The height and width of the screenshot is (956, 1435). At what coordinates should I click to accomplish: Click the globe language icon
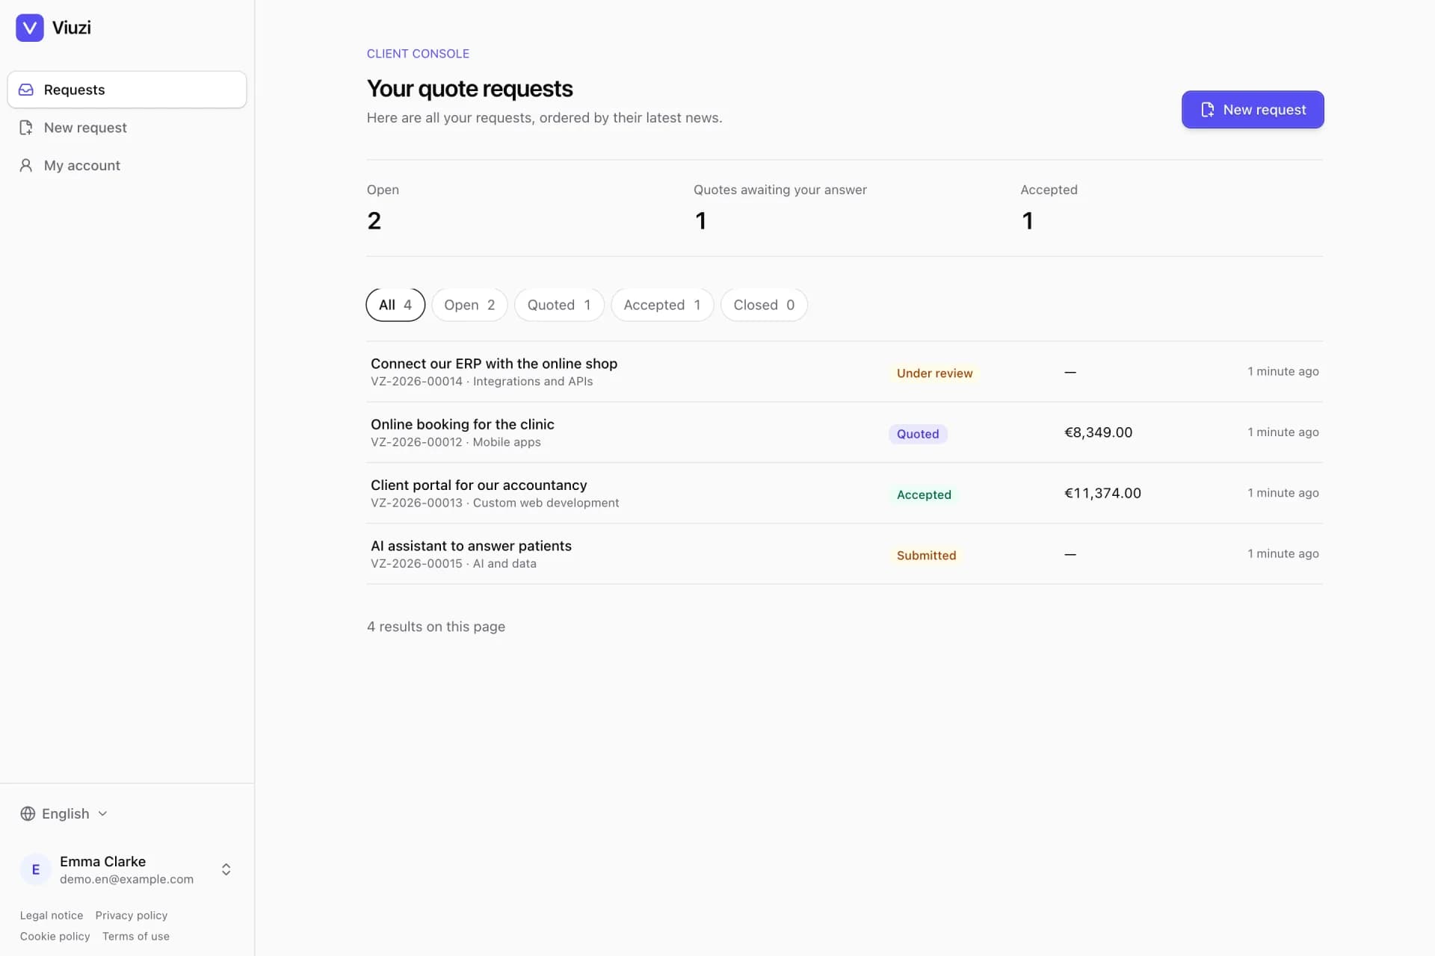(x=28, y=813)
